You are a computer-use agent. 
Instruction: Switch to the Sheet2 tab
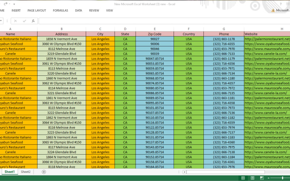(26, 172)
